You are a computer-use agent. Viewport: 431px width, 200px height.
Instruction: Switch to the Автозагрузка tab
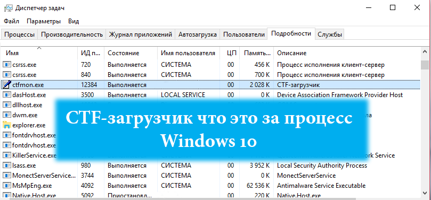coord(197,34)
